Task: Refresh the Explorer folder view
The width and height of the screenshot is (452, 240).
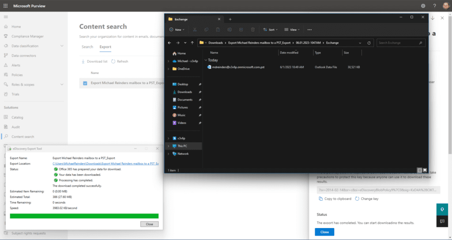Action: (369, 43)
